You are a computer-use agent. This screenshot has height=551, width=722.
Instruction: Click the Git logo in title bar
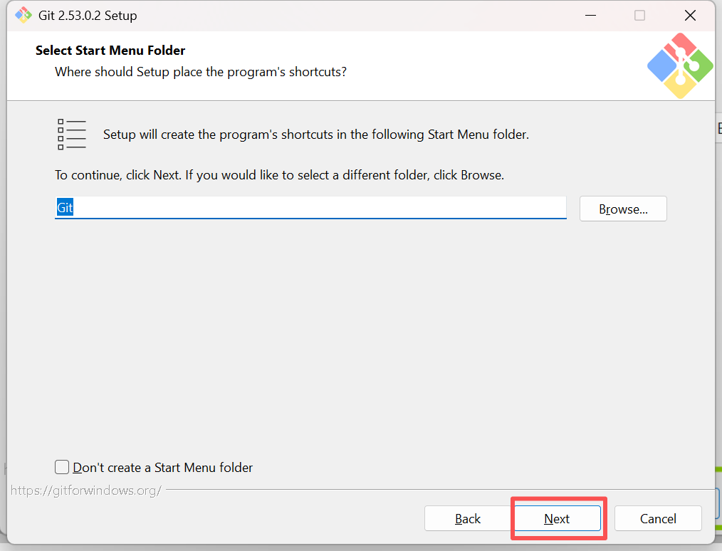[23, 15]
